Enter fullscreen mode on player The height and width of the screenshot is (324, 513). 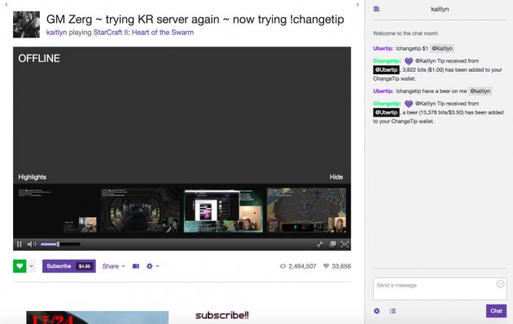click(x=344, y=244)
